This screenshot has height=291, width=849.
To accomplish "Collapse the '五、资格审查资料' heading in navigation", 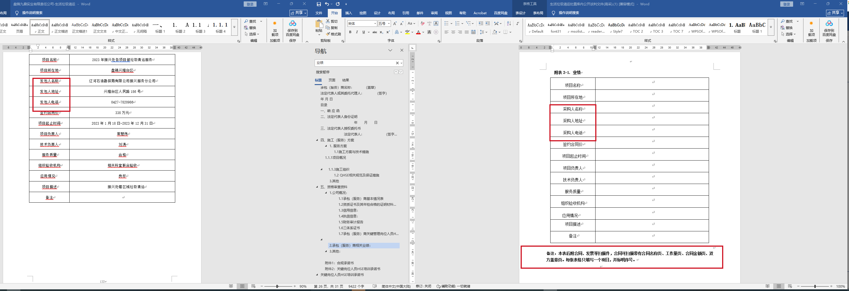I will pyautogui.click(x=317, y=187).
